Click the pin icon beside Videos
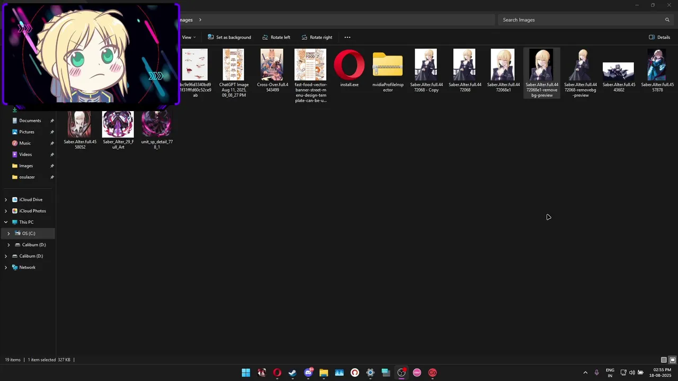Viewport: 678px width, 381px height. (52, 155)
